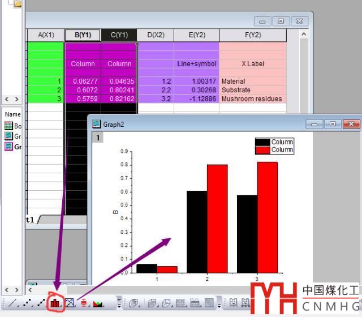Click the Column label cell under B(Y1)
This screenshot has height=317, width=362.
pos(83,64)
